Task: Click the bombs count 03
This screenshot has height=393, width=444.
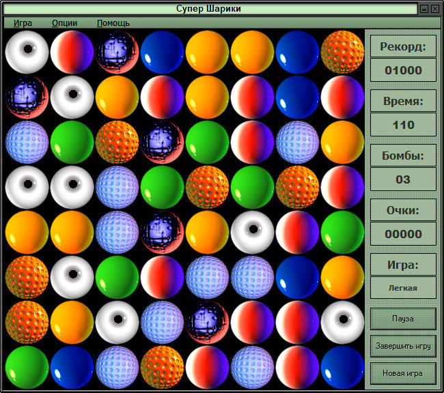Action: point(403,179)
